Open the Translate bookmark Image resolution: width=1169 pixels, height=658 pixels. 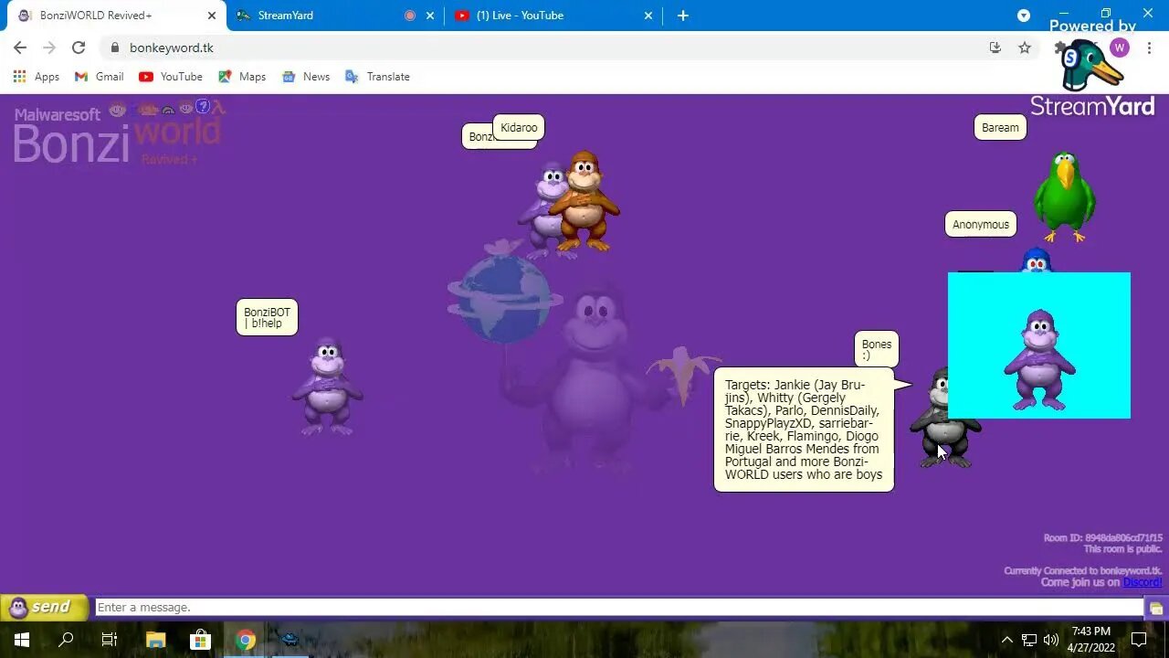377,77
